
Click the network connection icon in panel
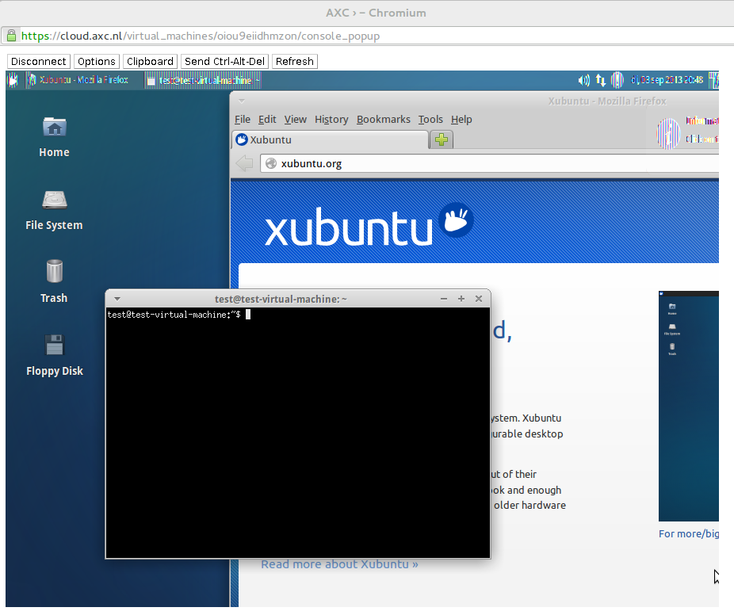[x=601, y=80]
